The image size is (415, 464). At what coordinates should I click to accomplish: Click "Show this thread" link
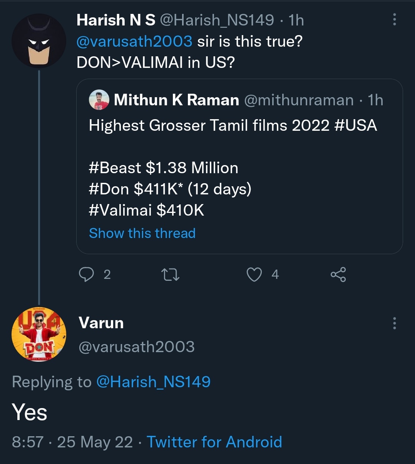coord(142,233)
